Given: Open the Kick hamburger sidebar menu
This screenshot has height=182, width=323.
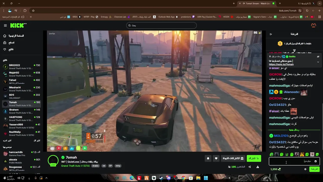Looking at the screenshot, I should pyautogui.click(x=5, y=26).
